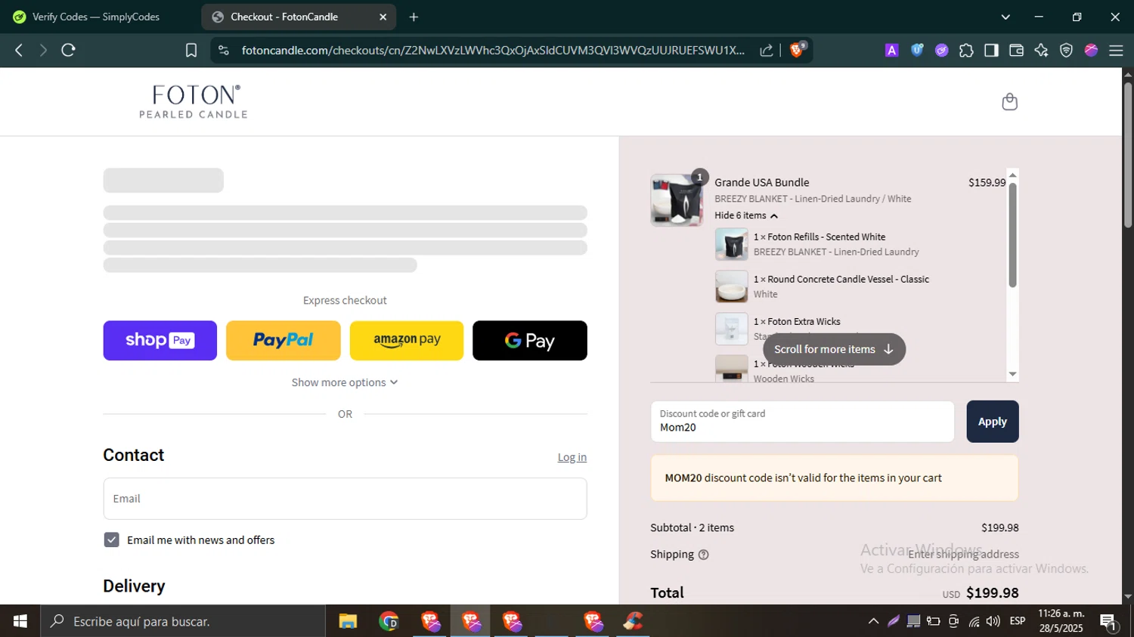Open the shopping bag cart icon

click(x=1009, y=101)
